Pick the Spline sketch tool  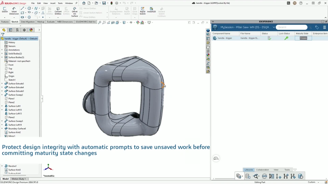point(36,8)
